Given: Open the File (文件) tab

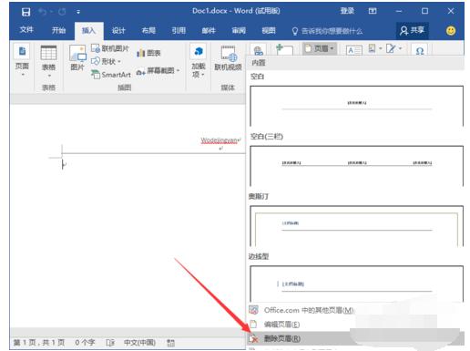Looking at the screenshot, I should 26,30.
